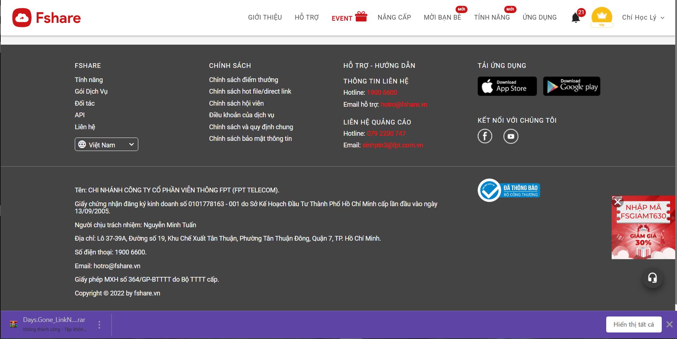This screenshot has height=339, width=677.
Task: Click the EVENT gift box icon
Action: tap(361, 16)
